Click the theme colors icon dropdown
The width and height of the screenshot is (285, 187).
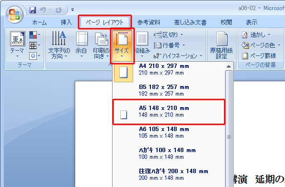[34, 35]
